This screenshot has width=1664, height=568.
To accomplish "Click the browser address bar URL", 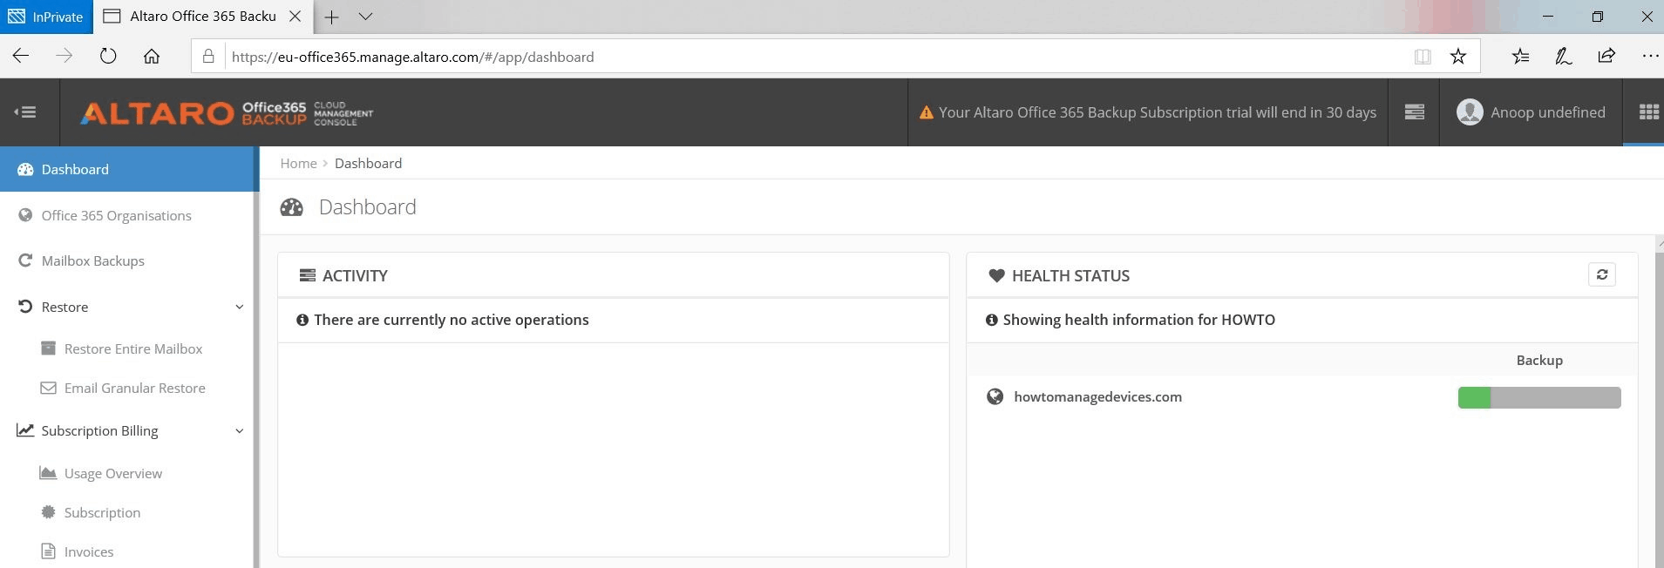I will tap(412, 57).
